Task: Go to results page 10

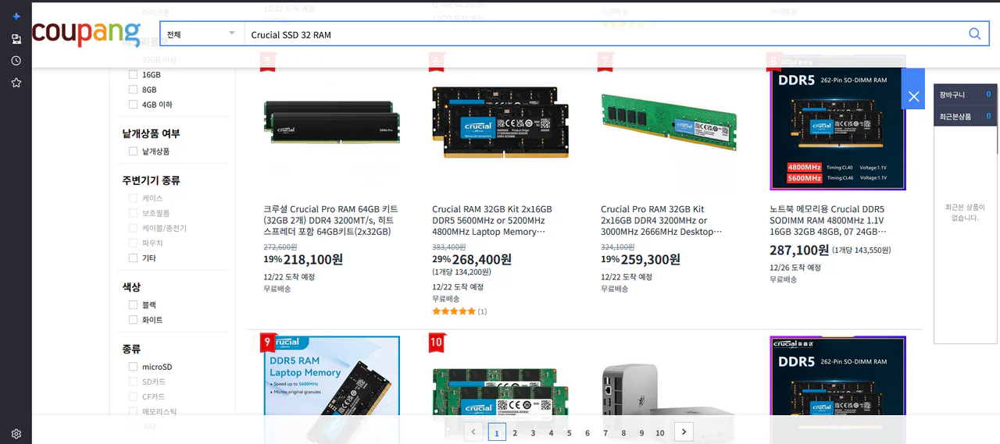Action: point(660,433)
